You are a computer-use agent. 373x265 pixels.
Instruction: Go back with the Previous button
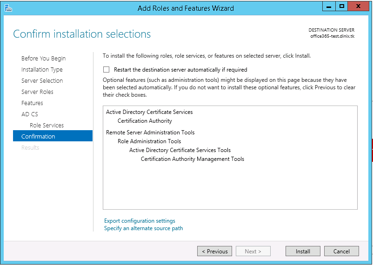[x=214, y=251]
